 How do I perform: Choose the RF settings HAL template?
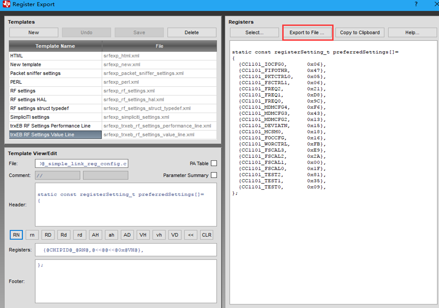click(x=55, y=99)
